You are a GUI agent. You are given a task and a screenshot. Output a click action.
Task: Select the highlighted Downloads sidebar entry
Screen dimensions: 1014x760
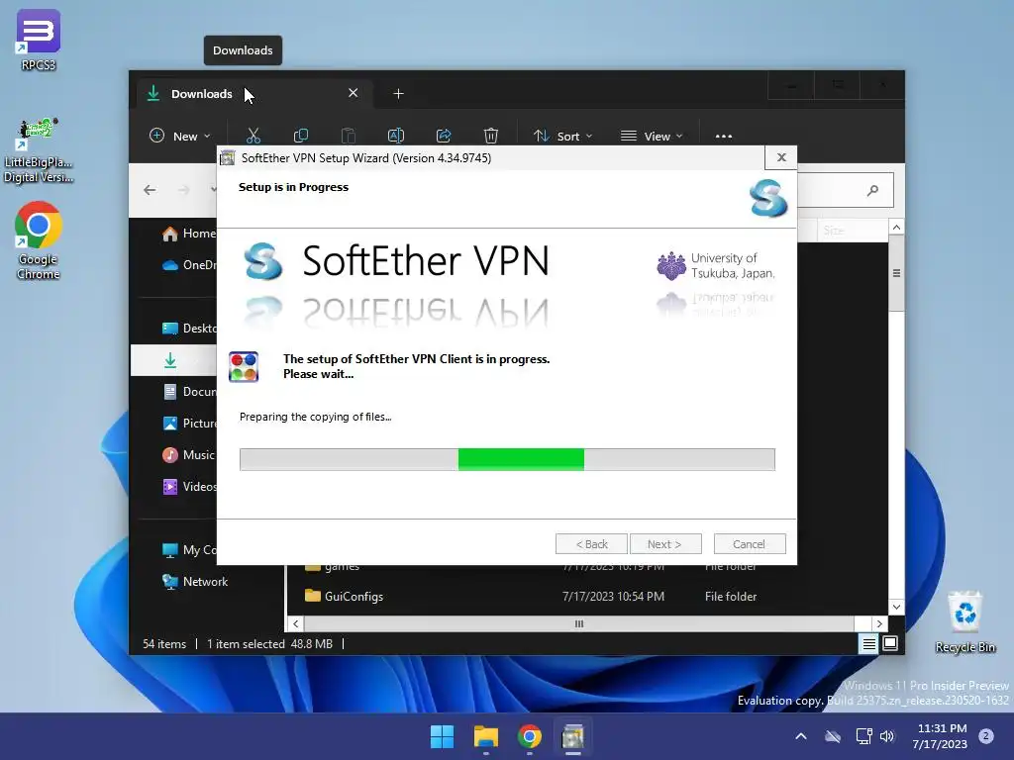click(x=173, y=360)
